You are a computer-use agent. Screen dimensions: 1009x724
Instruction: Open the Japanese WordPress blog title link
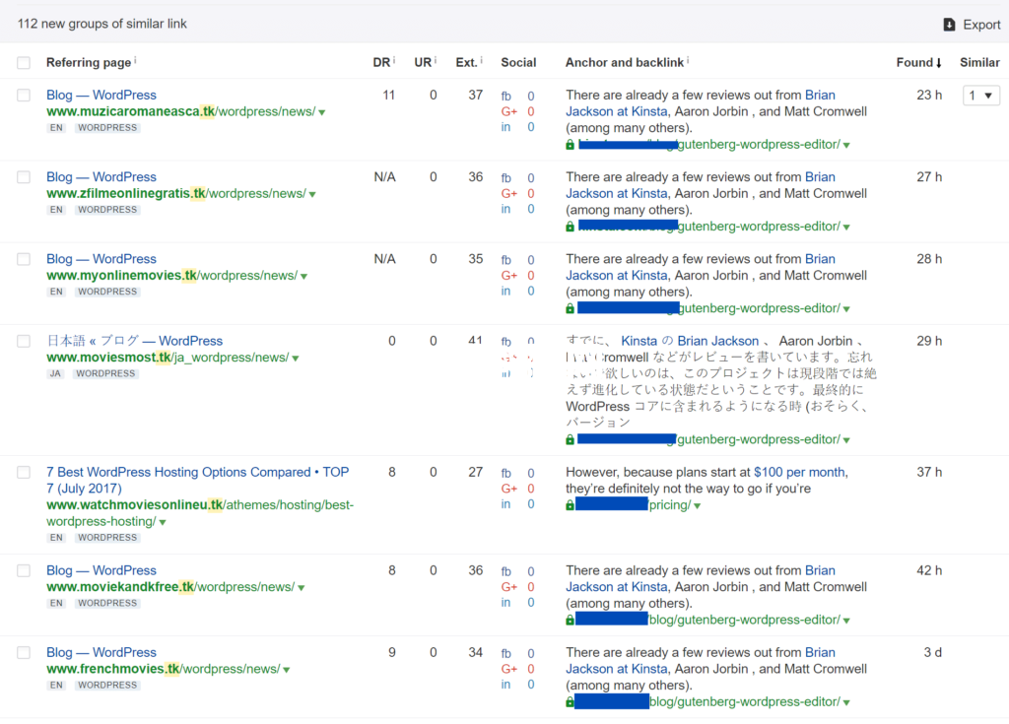[134, 341]
